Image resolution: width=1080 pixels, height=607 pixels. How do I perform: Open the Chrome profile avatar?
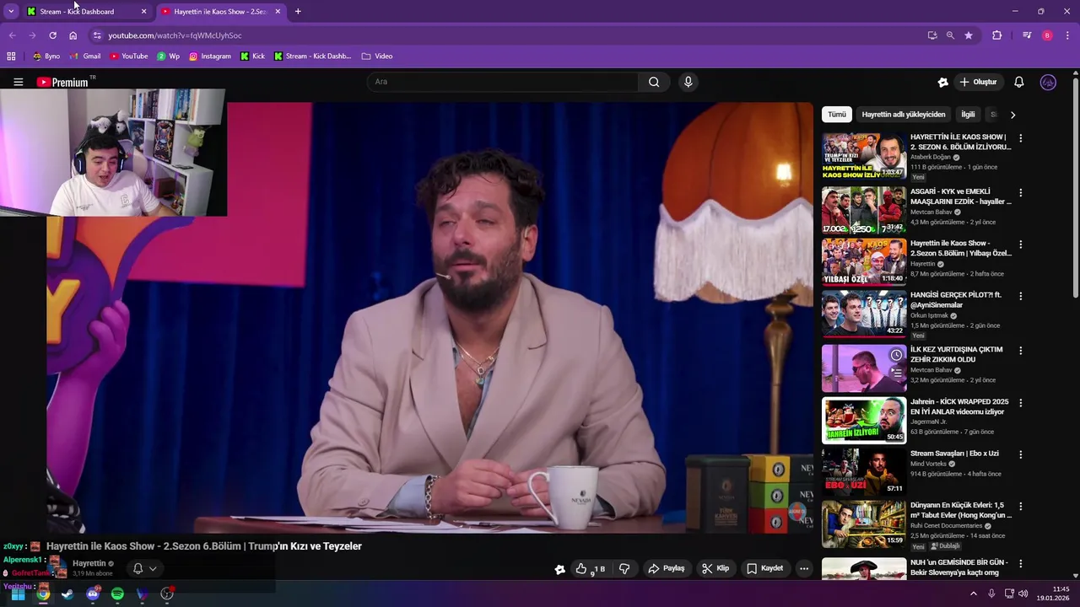coord(1047,35)
